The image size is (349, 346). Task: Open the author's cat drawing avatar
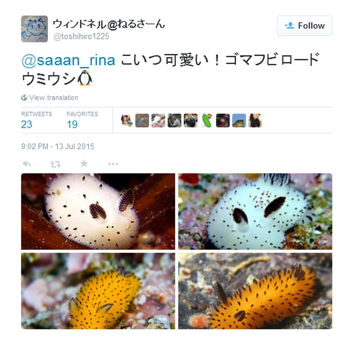[x=34, y=29]
